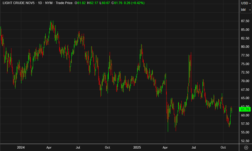Click the Apr label following 2024
This screenshot has height=151, width=252.
[x=49, y=147]
